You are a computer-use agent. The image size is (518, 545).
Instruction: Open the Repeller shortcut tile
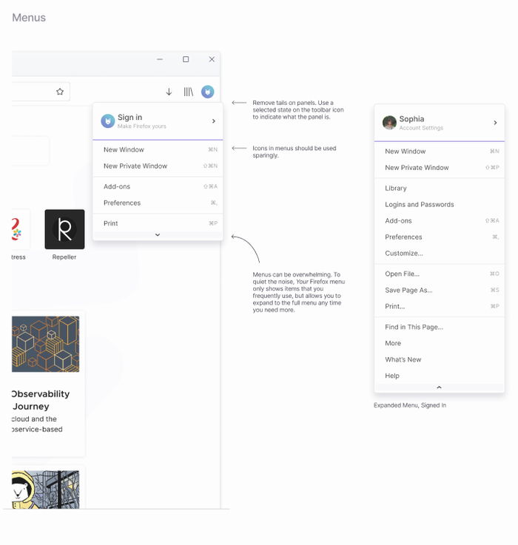pos(64,229)
